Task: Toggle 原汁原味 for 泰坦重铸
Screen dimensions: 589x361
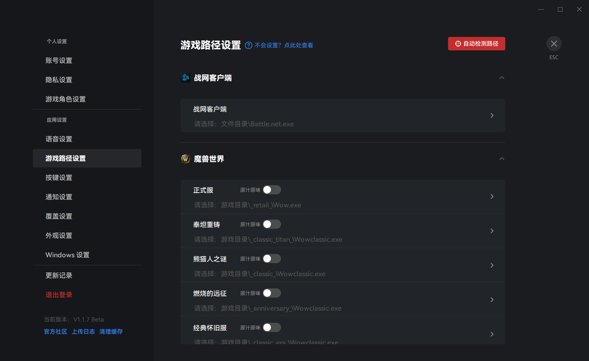Action: [x=271, y=224]
